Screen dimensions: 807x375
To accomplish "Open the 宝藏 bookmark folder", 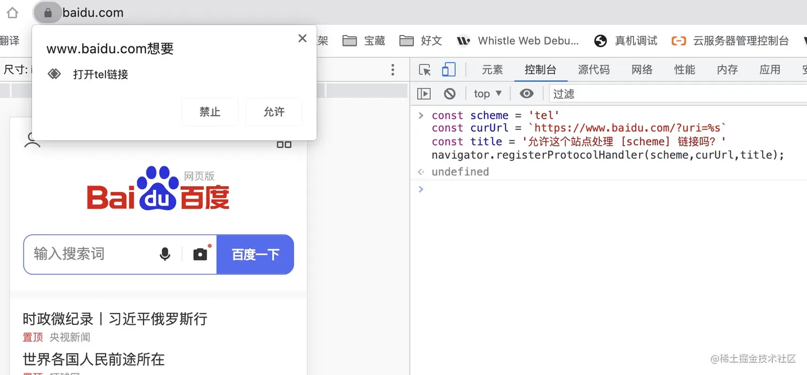I will coord(363,41).
